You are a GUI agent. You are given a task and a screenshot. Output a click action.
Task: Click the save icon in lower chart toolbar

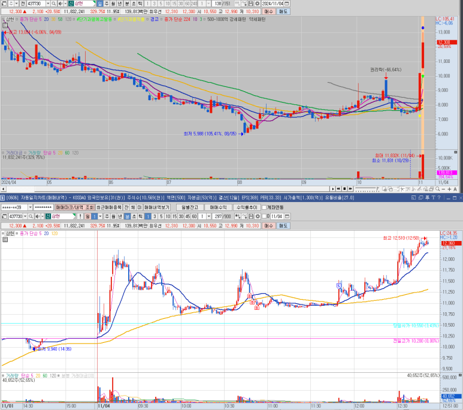tap(251, 216)
